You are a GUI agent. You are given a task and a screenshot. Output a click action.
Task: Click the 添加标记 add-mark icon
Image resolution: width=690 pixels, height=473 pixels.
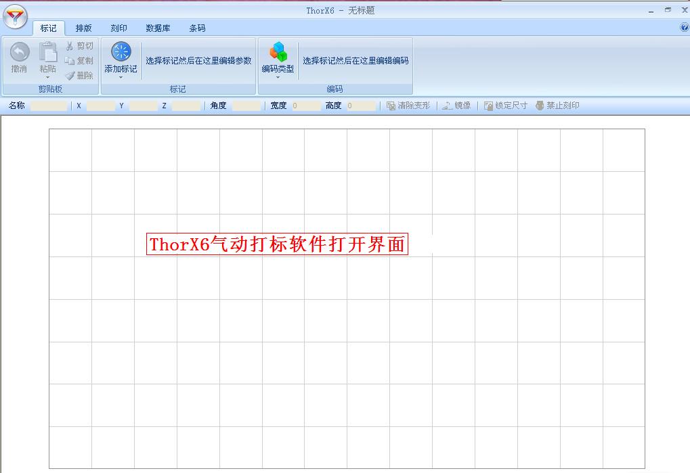[121, 51]
